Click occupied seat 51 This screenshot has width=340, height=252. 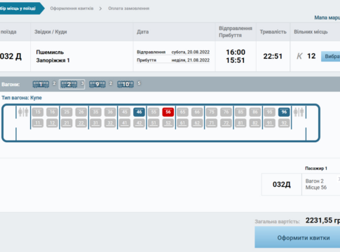[154, 123]
